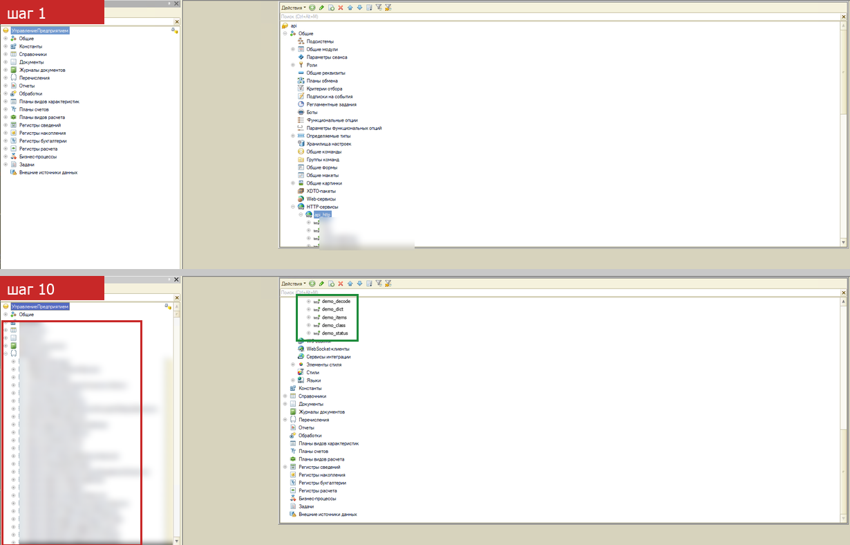Select the Функциональные опции item
Screen dimensions: 850x545
pyautogui.click(x=332, y=120)
